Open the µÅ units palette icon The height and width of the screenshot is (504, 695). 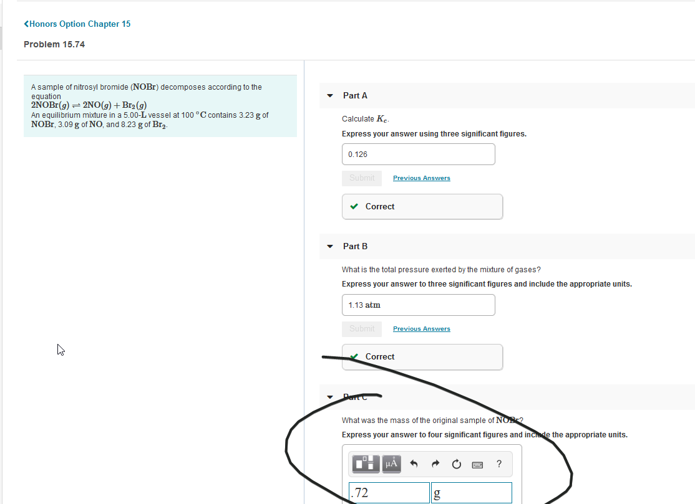[391, 464]
